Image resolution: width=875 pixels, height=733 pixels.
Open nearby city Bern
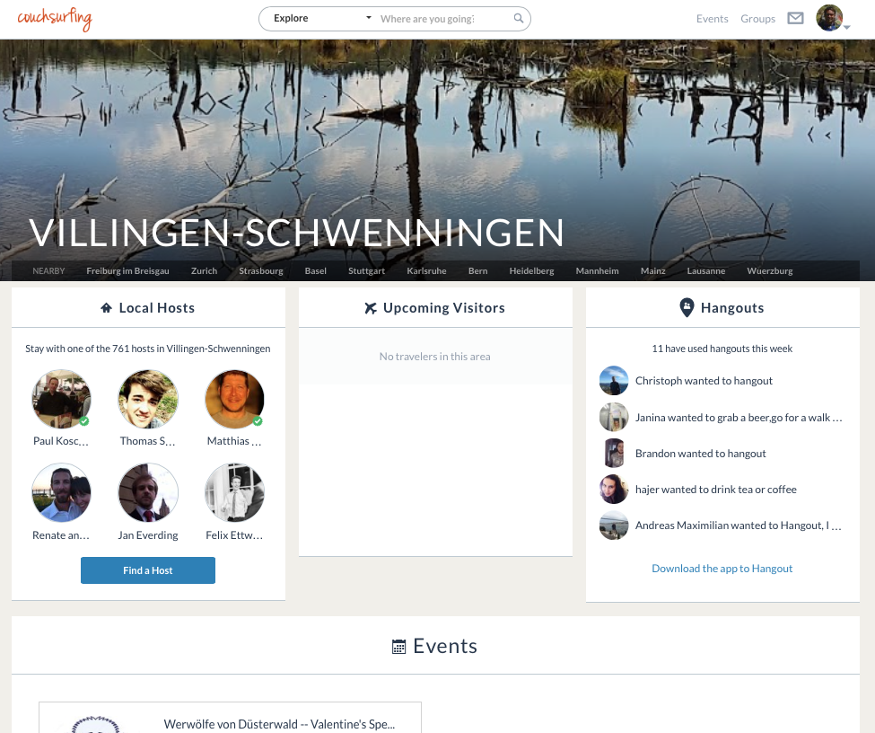[477, 271]
